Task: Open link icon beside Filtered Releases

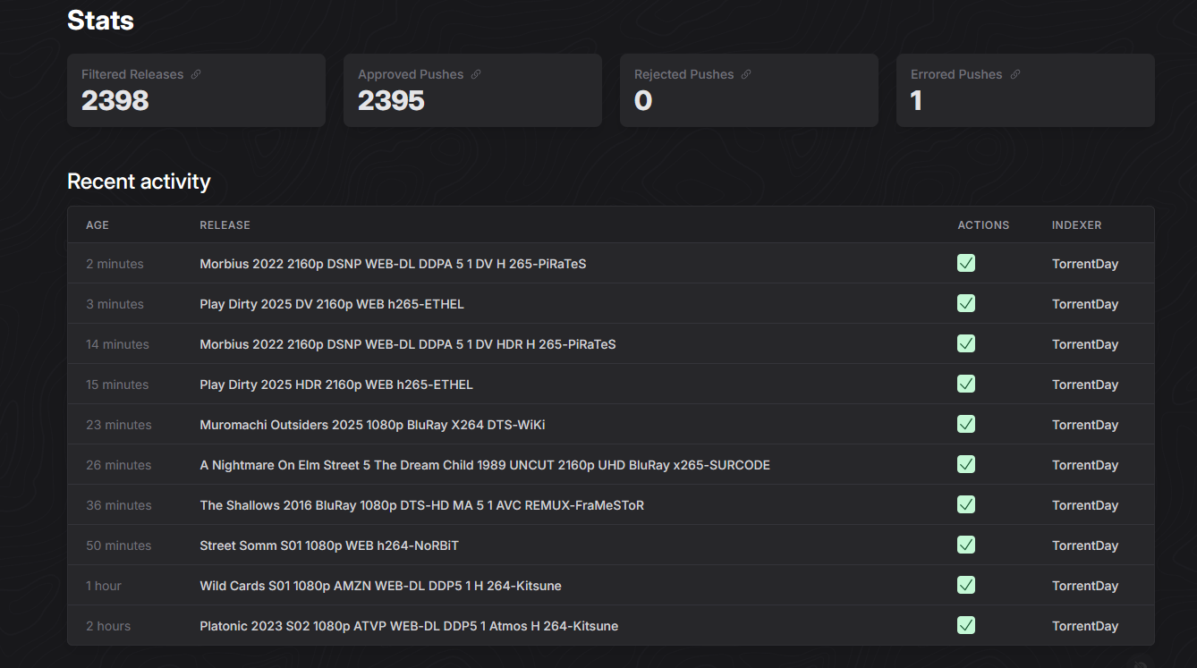Action: 196,74
